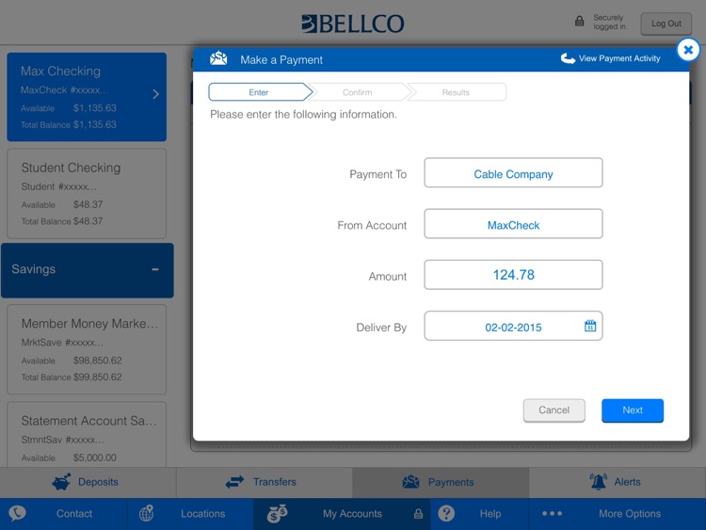Viewport: 706px width, 530px height.
Task: Open the View Payment Activity link
Action: coord(610,58)
